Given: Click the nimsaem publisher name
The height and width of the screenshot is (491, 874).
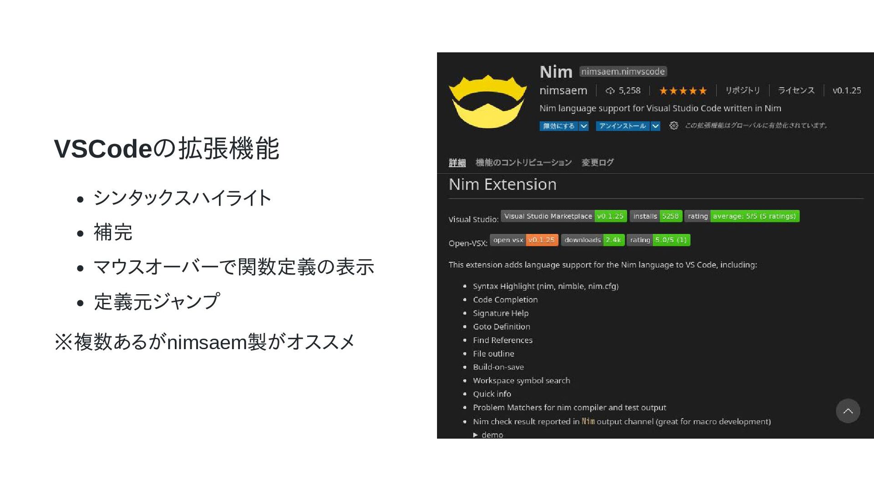Looking at the screenshot, I should pos(563,90).
